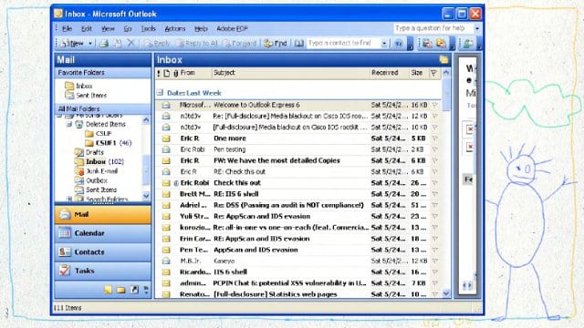Expand the Search Folders tree node
The image size is (584, 328).
pyautogui.click(x=69, y=200)
